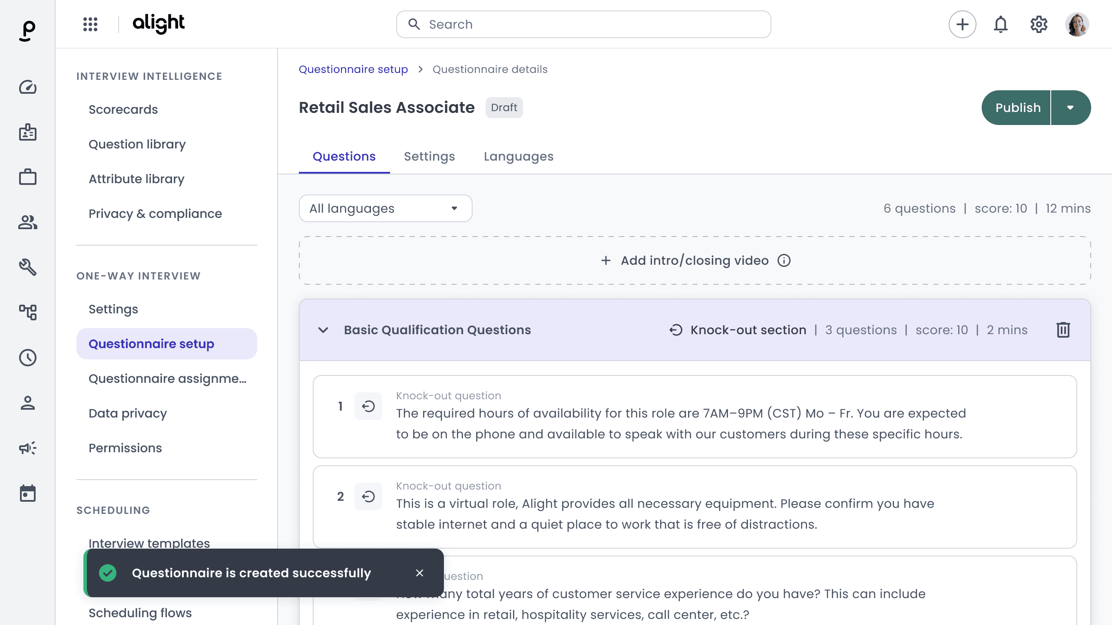Image resolution: width=1112 pixels, height=625 pixels.
Task: Collapse the Basic Qualification Questions section
Action: [323, 330]
